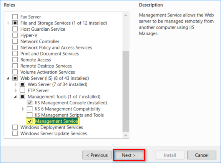The image size is (221, 163).
Task: Enable Windows Server Update Services checkbox
Action: click(x=15, y=133)
